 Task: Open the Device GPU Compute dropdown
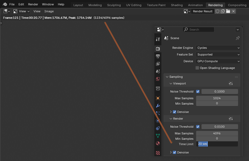point(218,61)
